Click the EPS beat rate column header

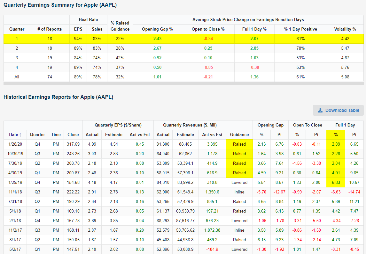coord(78,29)
